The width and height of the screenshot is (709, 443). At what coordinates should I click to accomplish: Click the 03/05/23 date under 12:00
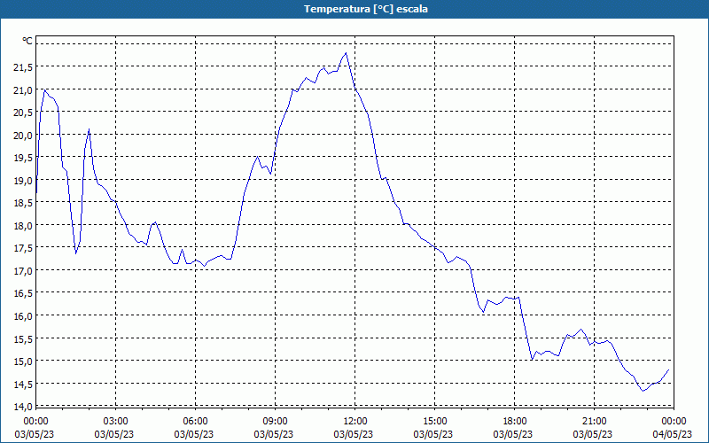(354, 434)
